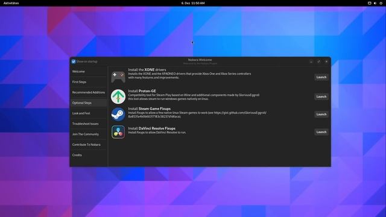The image size is (386, 217).
Task: Open Join The Community section
Action: tap(89, 134)
